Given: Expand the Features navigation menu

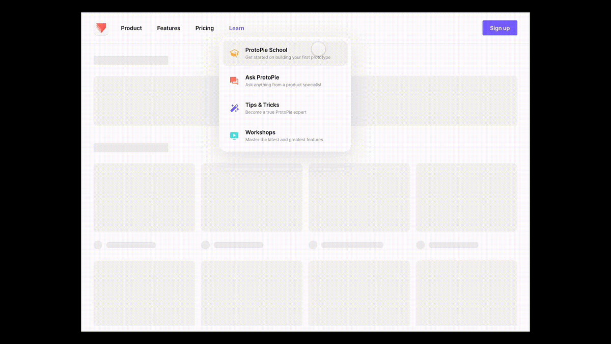Looking at the screenshot, I should pos(169,28).
